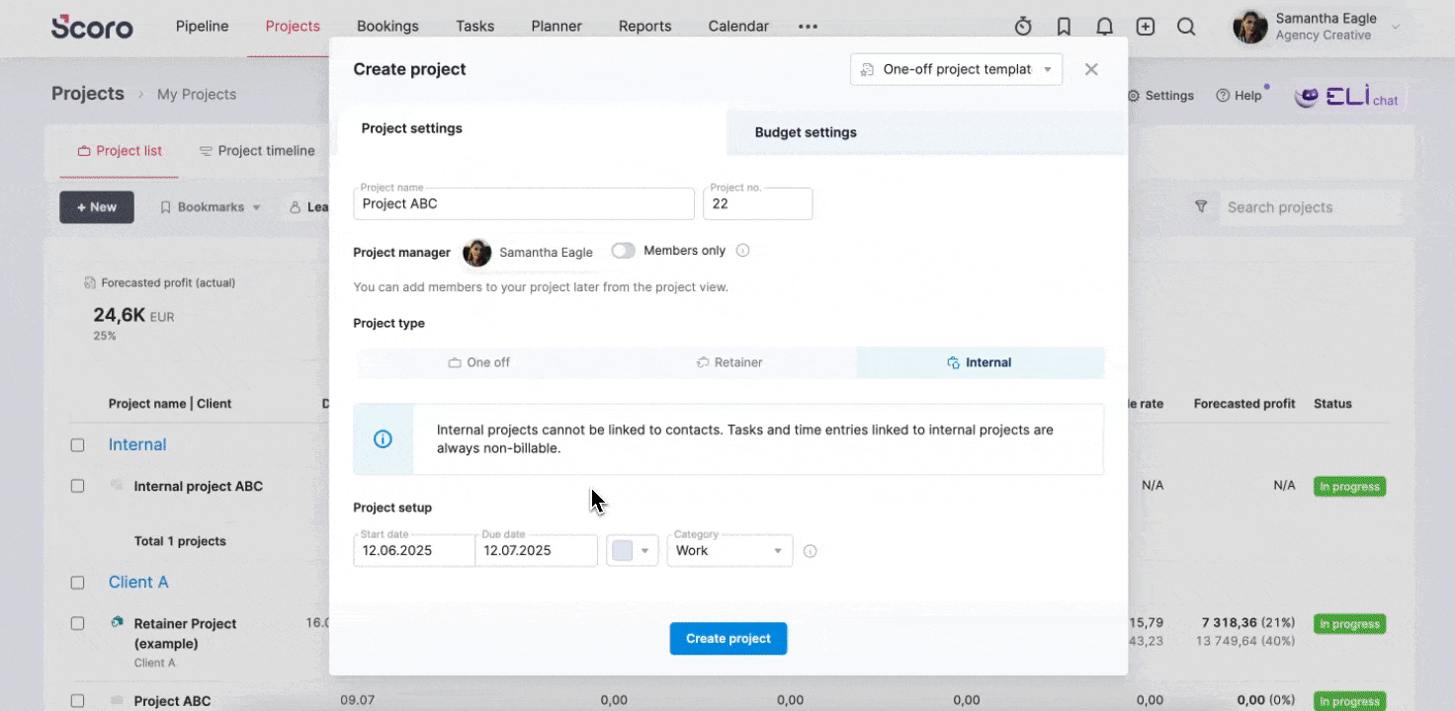
Task: Expand the user account menu chevron
Action: point(1396,27)
